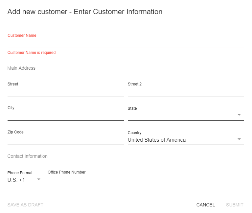The height and width of the screenshot is (213, 252).
Task: Open the empty State select field
Action: pos(182,115)
